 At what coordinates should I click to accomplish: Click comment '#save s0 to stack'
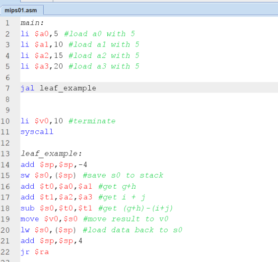[123, 175]
